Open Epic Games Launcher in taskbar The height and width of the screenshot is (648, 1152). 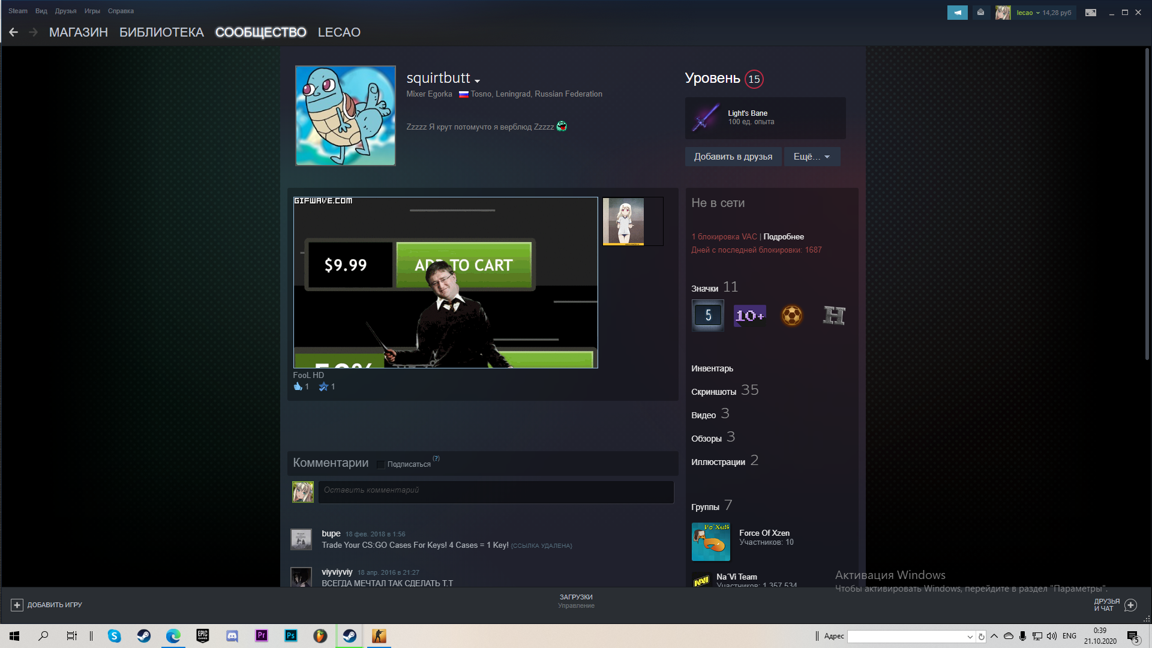(x=203, y=636)
